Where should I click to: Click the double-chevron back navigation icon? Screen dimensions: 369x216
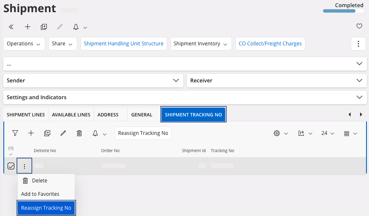click(11, 27)
